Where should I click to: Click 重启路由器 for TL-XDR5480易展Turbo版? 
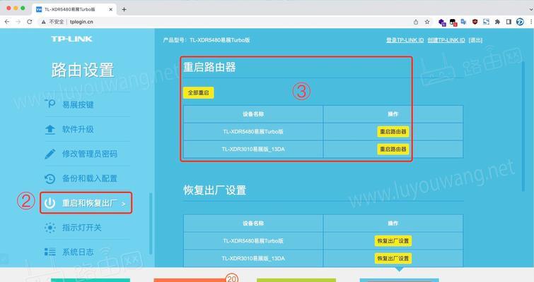[x=393, y=132]
